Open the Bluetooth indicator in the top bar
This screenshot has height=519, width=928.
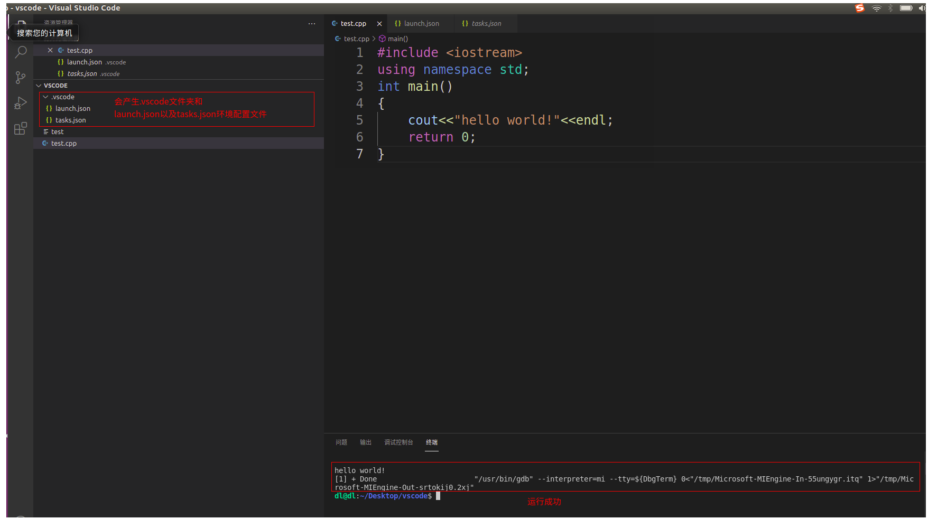[x=890, y=8]
